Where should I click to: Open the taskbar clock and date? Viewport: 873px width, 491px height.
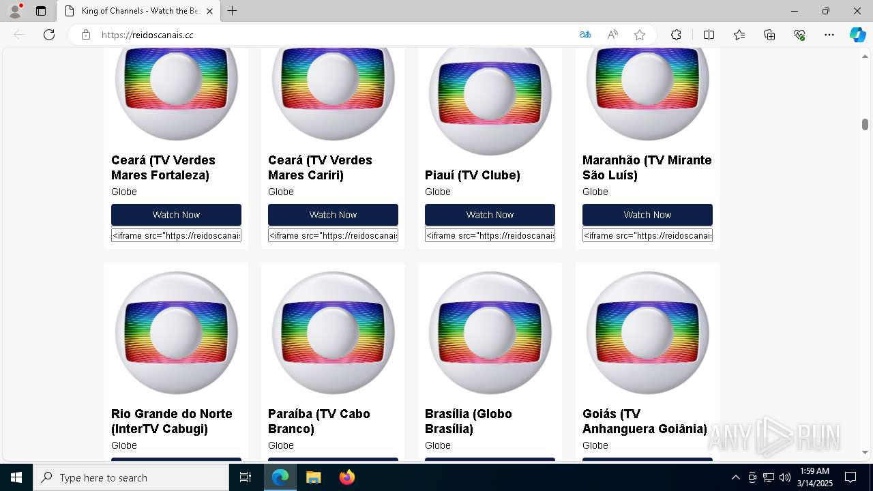(x=815, y=477)
